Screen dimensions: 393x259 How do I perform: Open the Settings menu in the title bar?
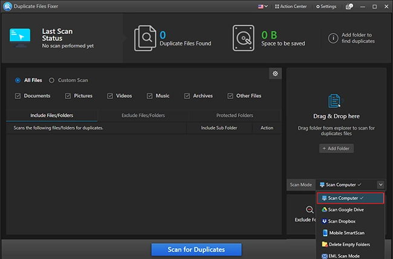(x=326, y=7)
